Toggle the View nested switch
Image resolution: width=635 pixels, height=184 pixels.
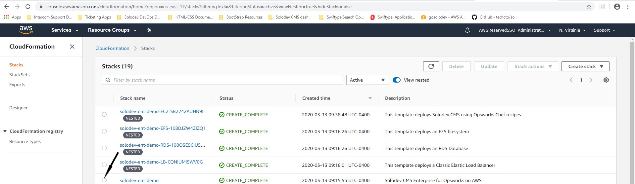coord(397,80)
